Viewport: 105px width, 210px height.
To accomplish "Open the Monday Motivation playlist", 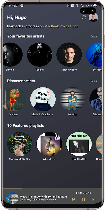I will (x=20, y=144).
